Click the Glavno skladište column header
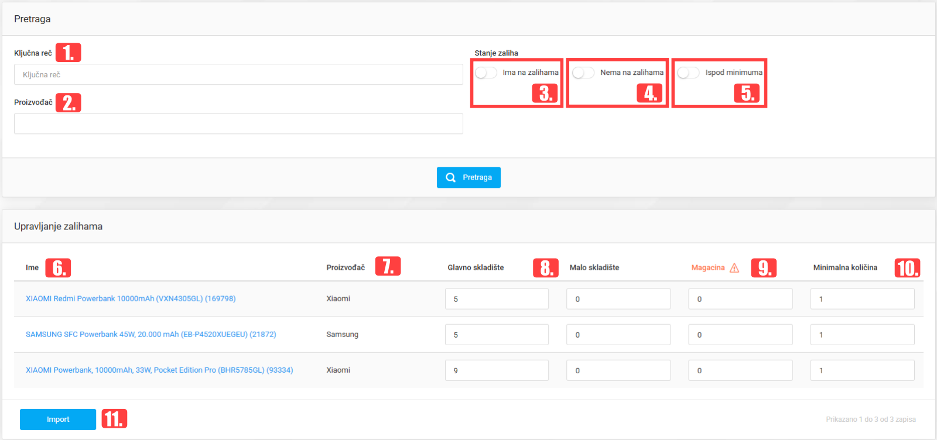 click(x=476, y=267)
